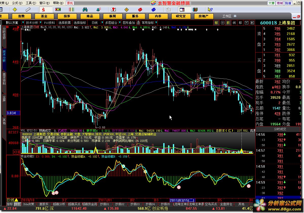Click the red circular slash icon

[140, 10]
